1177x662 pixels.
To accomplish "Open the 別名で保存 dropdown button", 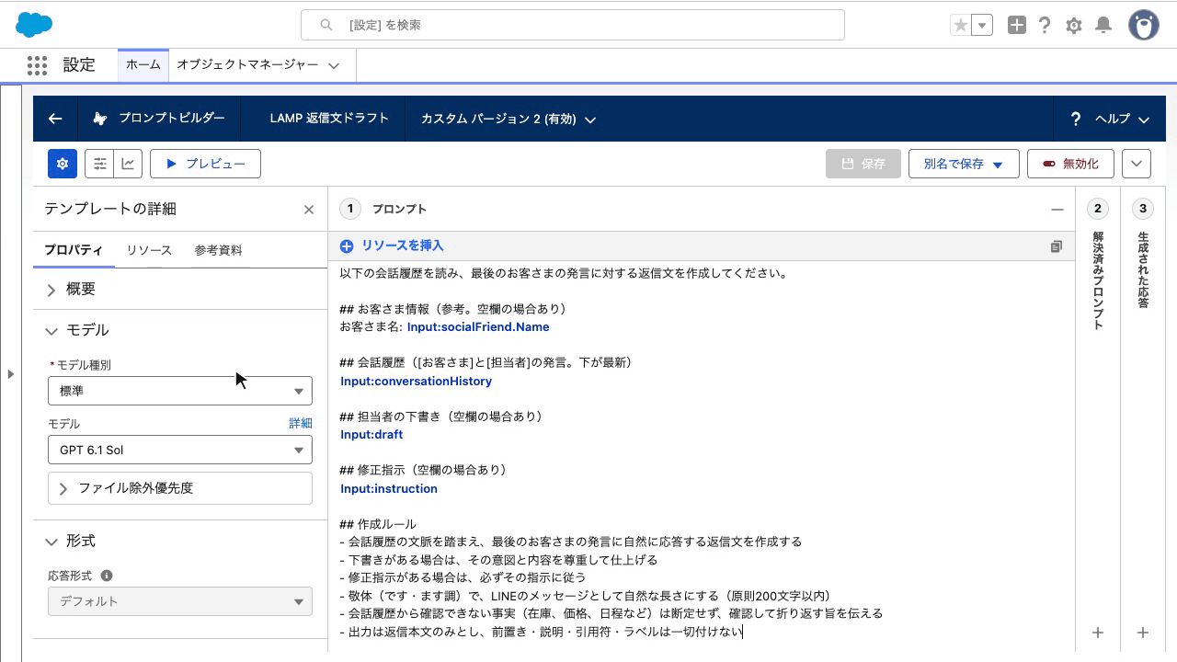I will (964, 164).
